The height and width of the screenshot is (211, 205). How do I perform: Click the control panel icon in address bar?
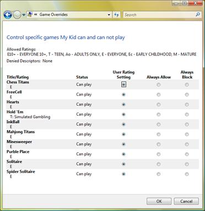click(x=30, y=14)
